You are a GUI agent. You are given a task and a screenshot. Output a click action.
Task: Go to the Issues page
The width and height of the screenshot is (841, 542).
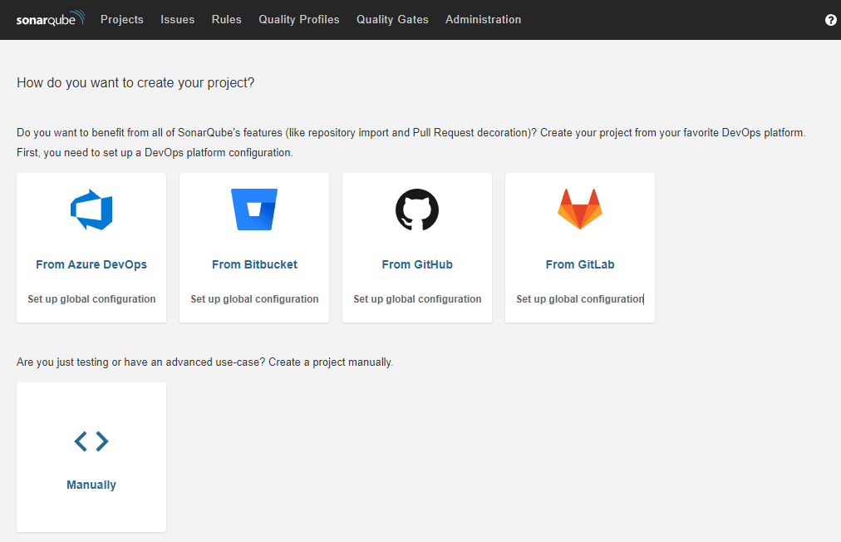[178, 19]
